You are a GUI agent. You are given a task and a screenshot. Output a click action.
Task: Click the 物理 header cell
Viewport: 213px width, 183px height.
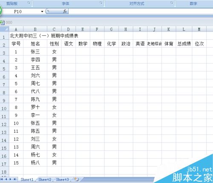[97, 44]
